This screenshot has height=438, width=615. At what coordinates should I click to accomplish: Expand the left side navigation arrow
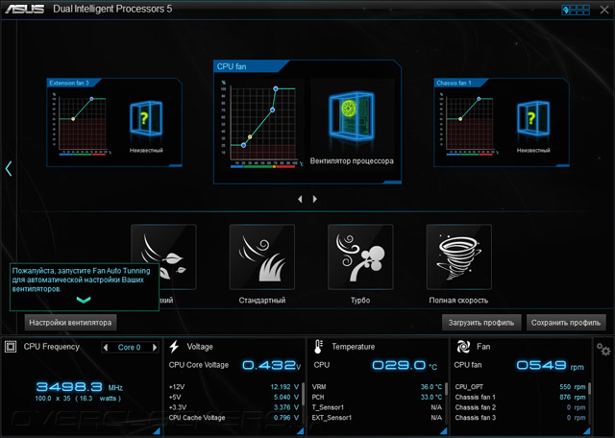[x=9, y=169]
